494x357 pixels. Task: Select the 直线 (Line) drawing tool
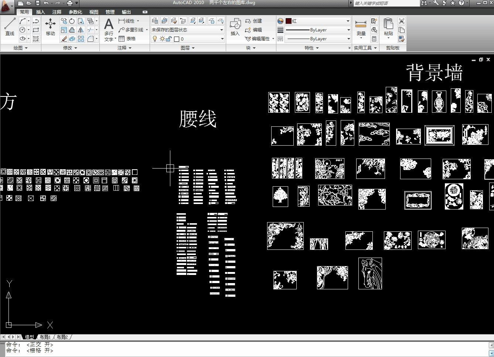coord(10,27)
